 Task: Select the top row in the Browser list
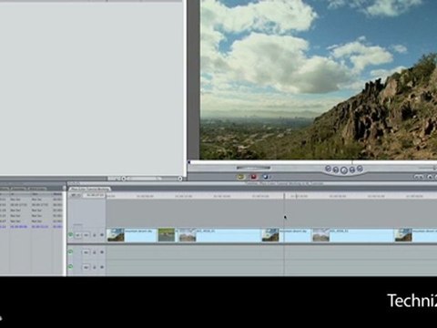[31, 200]
